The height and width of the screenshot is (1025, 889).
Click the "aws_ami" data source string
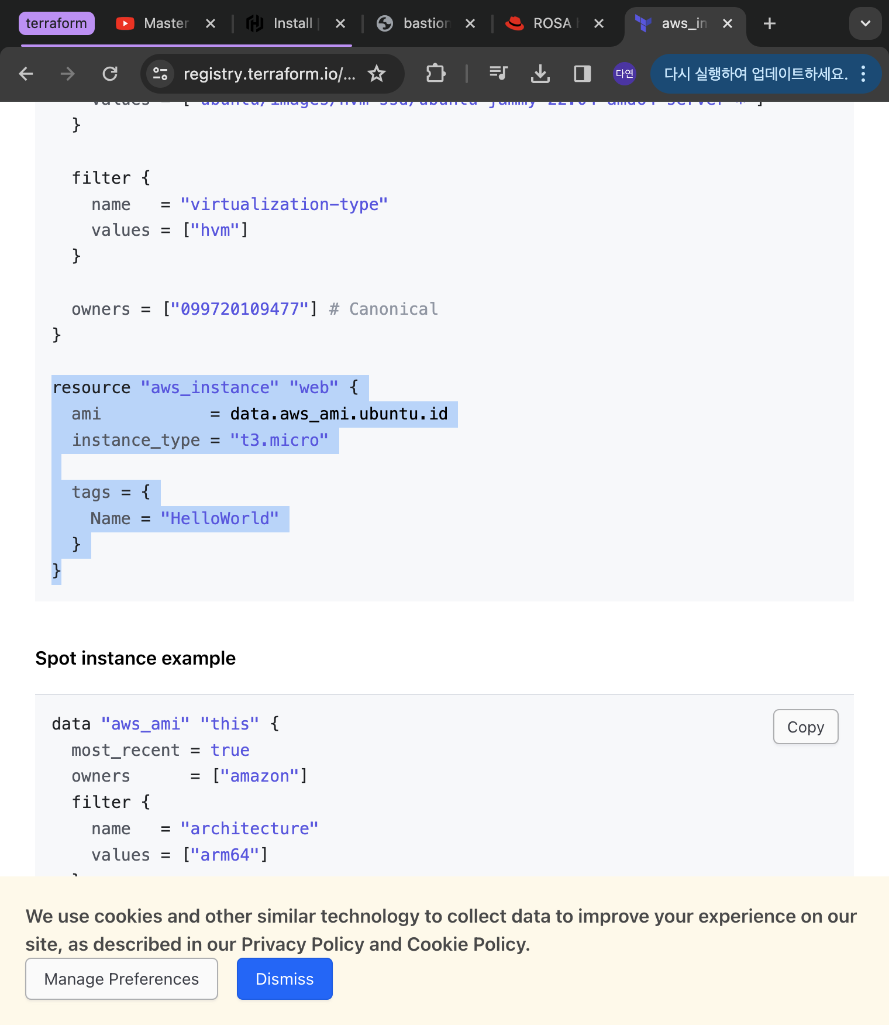tap(145, 724)
